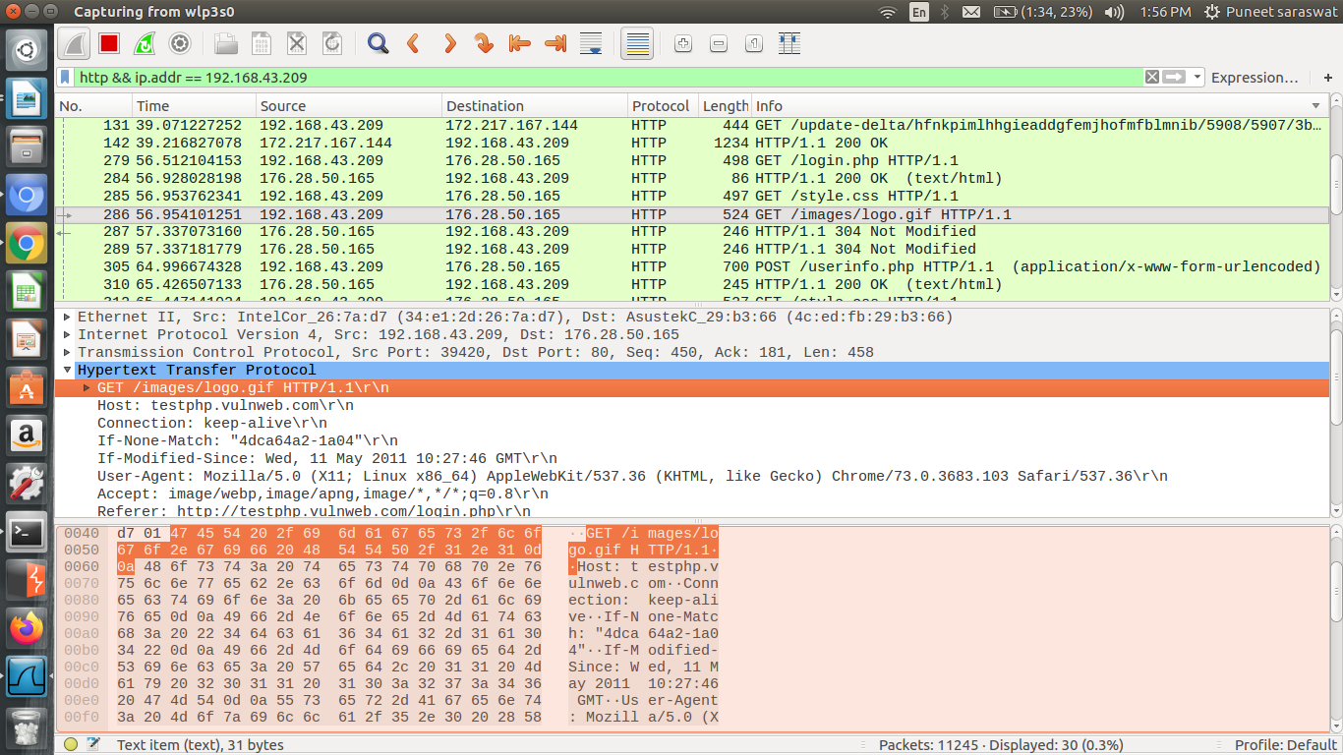Click the Expression… button

tap(1255, 78)
